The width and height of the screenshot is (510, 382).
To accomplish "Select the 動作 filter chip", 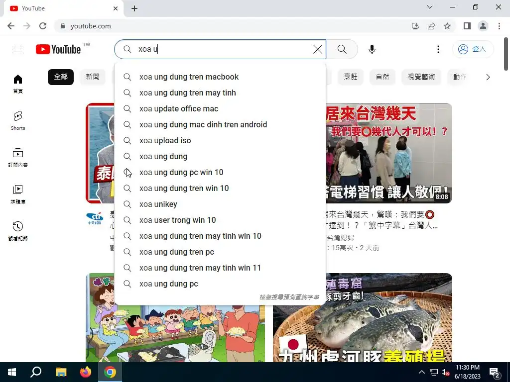I will (x=460, y=77).
